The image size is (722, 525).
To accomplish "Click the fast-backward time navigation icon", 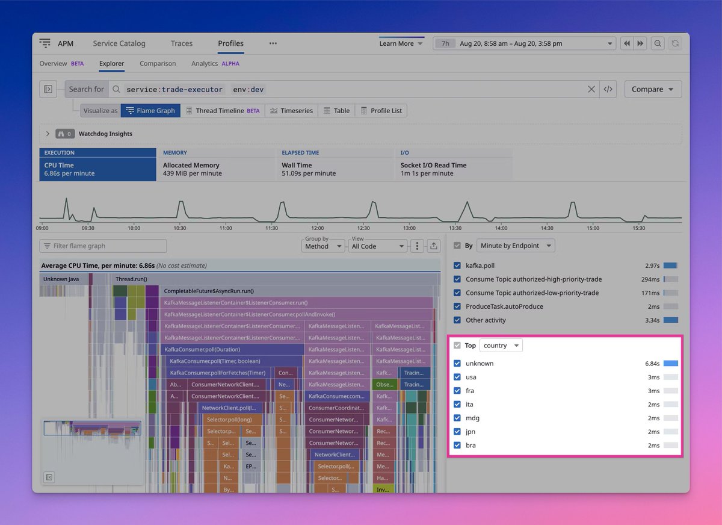I will coord(626,43).
